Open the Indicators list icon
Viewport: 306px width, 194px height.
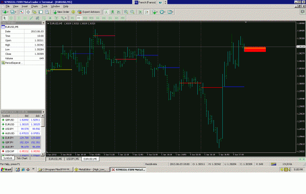point(154,12)
